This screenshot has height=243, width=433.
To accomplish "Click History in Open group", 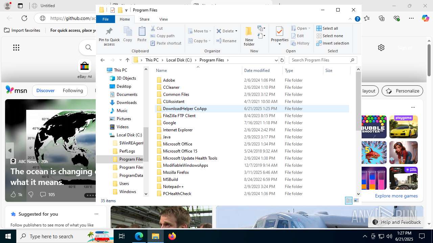I will pos(300,43).
